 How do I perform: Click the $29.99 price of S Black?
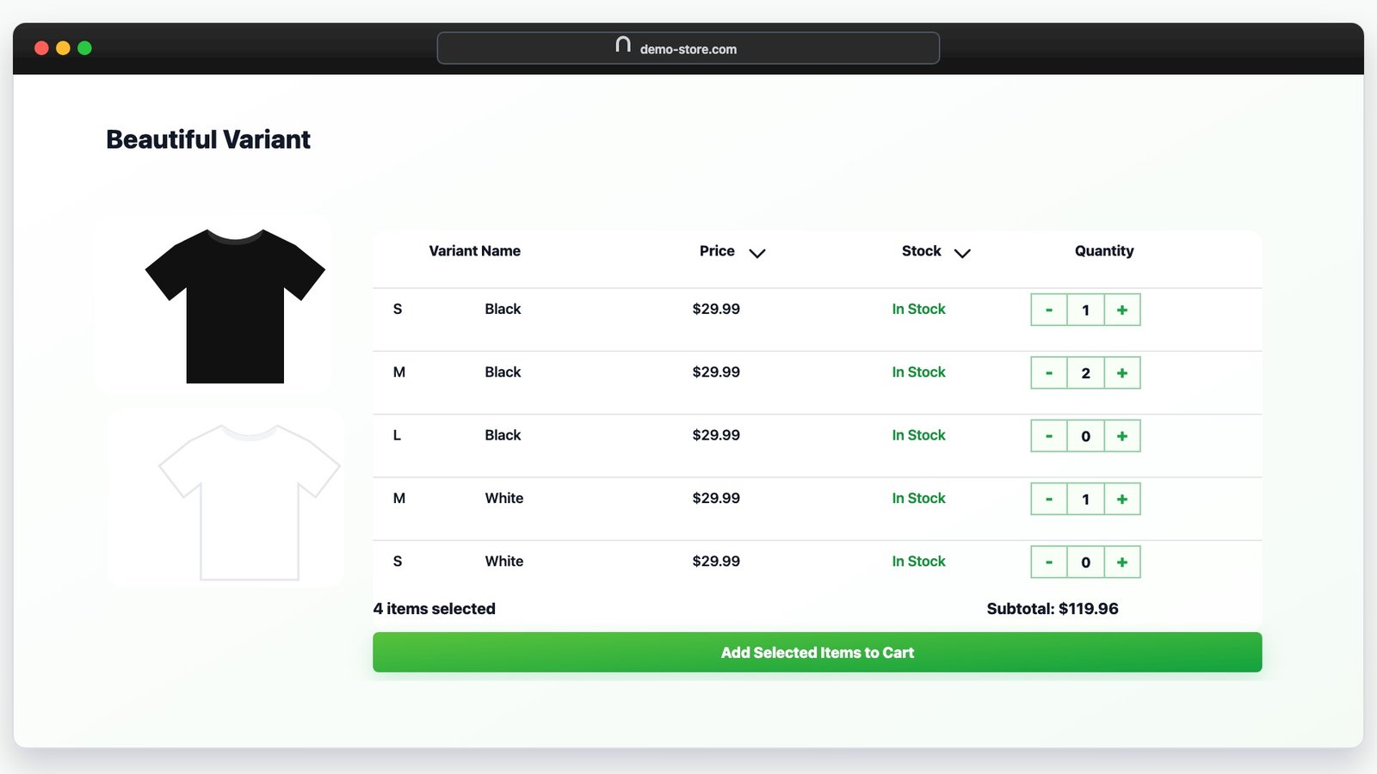716,309
